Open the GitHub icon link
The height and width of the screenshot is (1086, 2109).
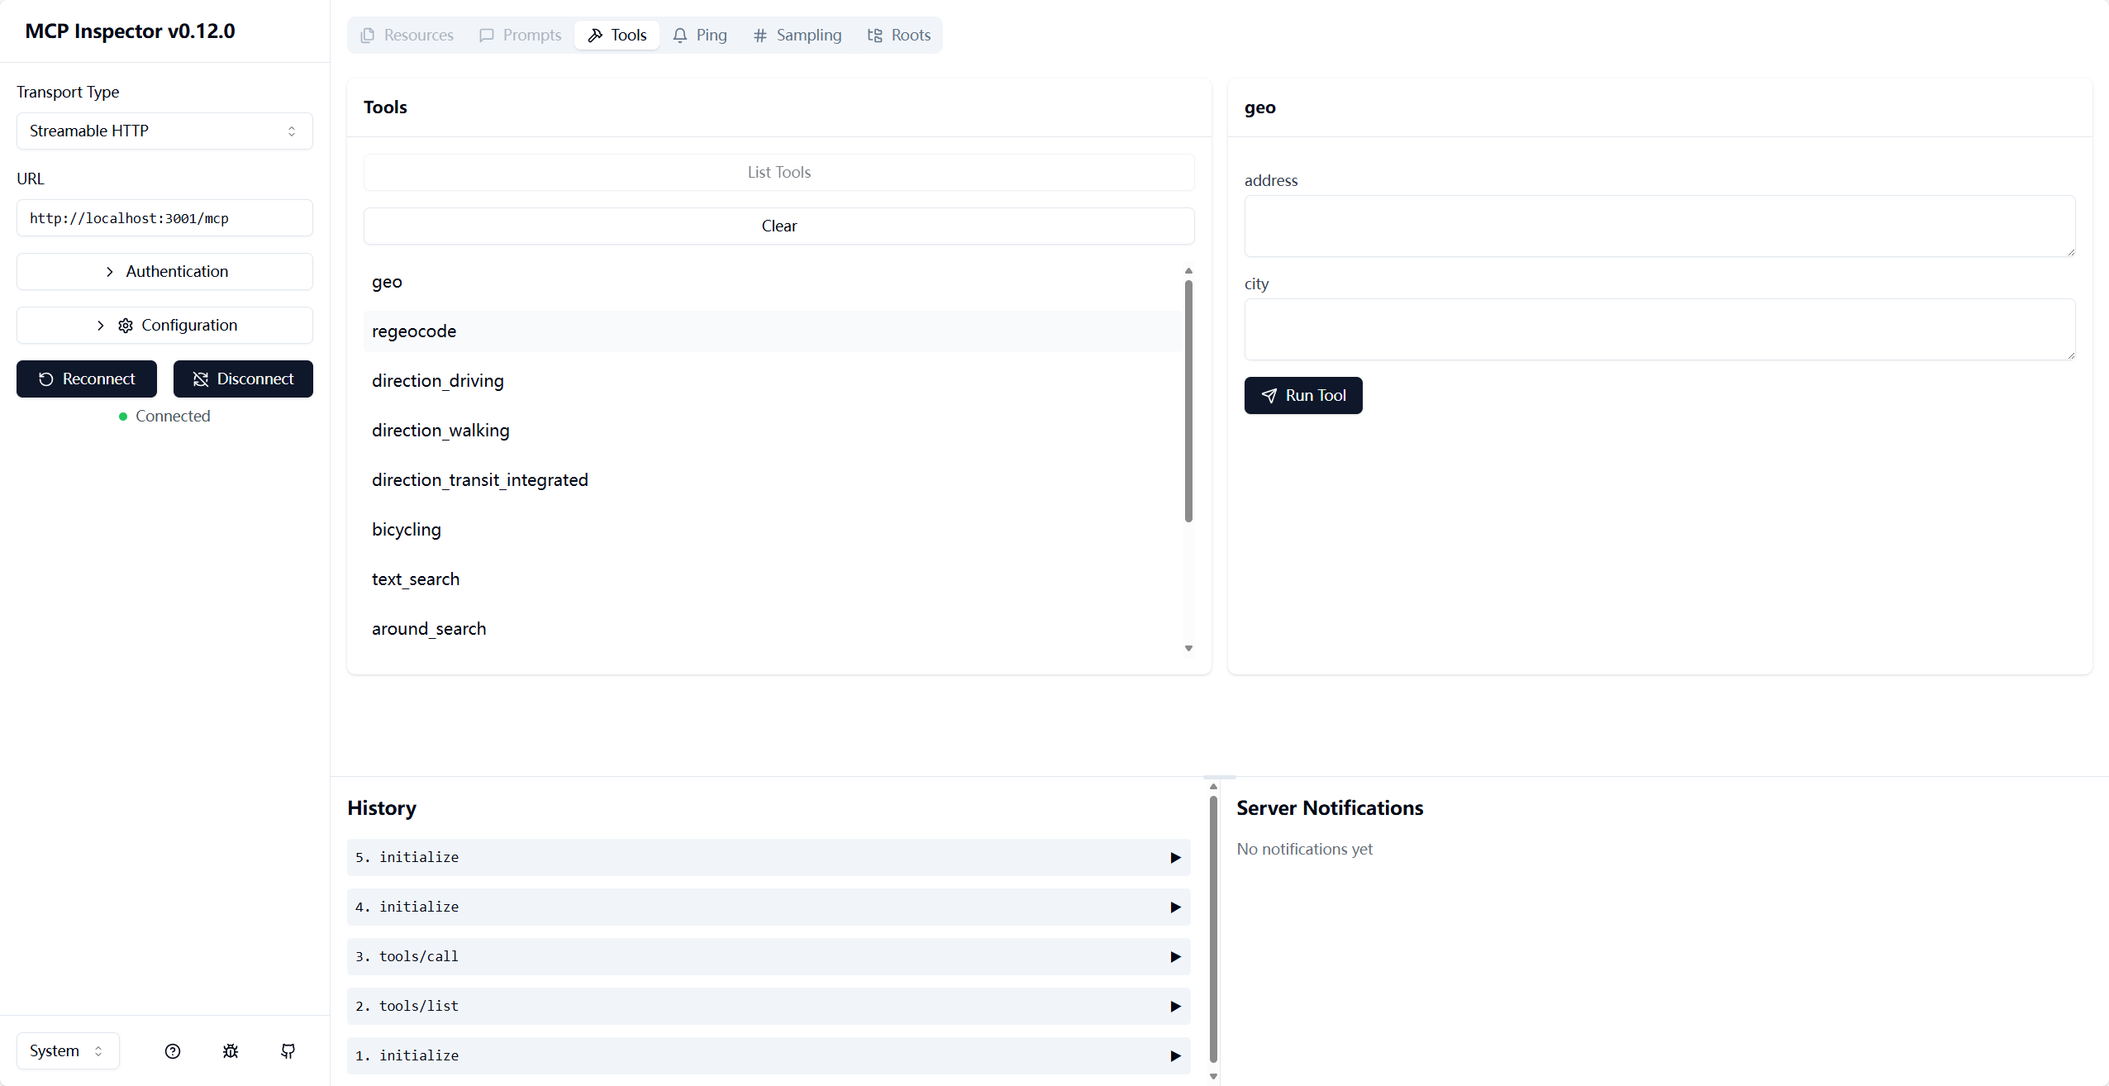tap(288, 1050)
